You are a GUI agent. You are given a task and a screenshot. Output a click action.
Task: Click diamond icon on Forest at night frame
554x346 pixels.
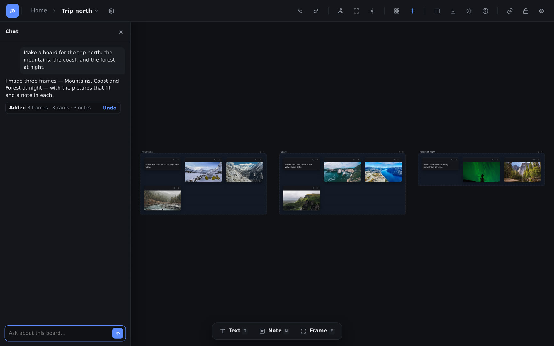pos(538,152)
